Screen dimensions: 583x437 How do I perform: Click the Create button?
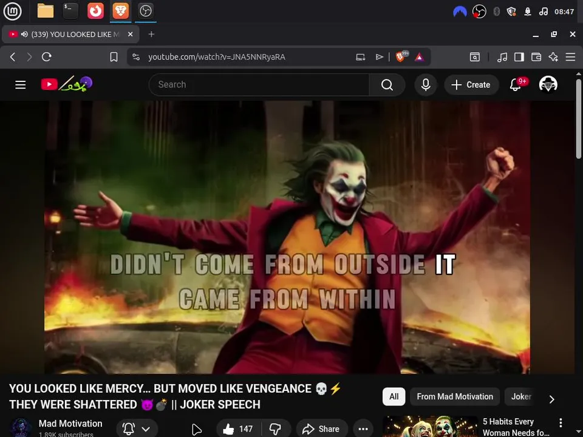click(x=471, y=85)
